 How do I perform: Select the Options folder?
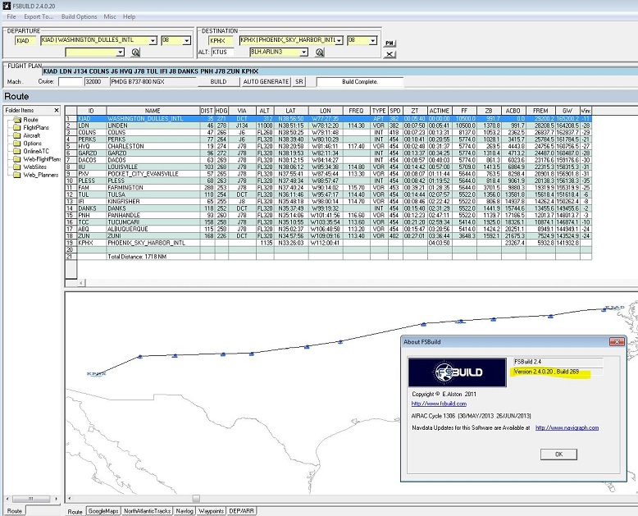(32, 144)
